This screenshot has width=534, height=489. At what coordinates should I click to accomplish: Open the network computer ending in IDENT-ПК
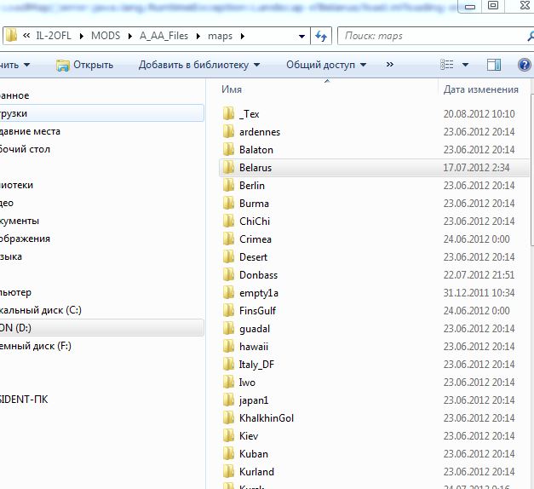[24, 400]
